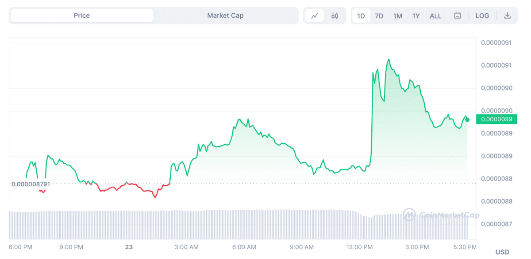Click the active 1D time range button
This screenshot has height=259, width=531.
361,15
